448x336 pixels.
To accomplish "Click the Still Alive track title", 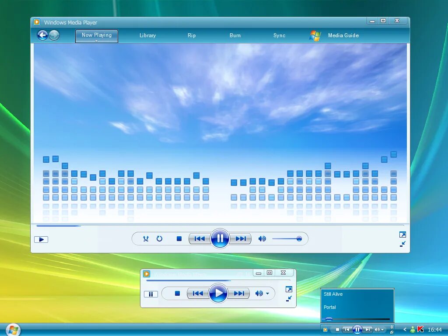I will click(x=333, y=294).
